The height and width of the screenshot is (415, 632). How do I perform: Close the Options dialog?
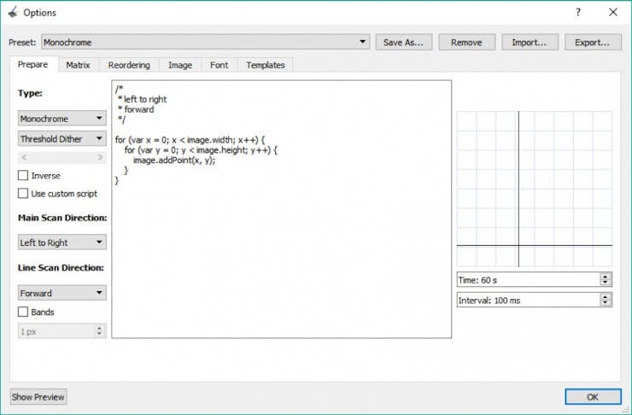tap(613, 13)
